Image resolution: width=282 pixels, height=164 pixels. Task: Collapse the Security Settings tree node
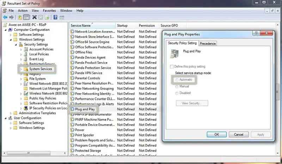(x=16, y=44)
